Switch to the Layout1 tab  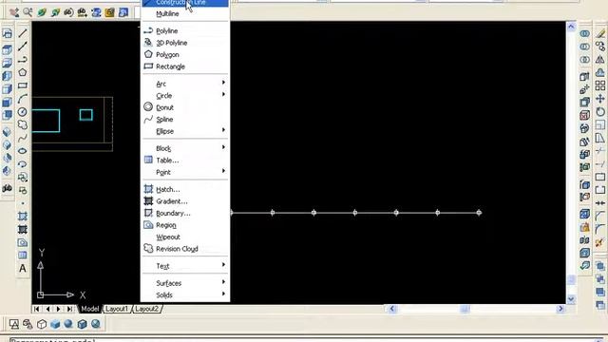117,309
